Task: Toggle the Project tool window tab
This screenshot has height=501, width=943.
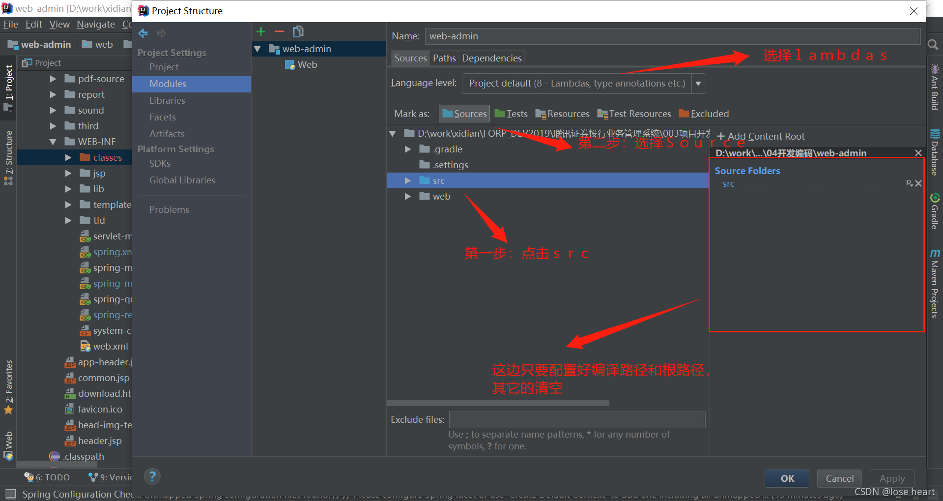Action: [x=8, y=88]
